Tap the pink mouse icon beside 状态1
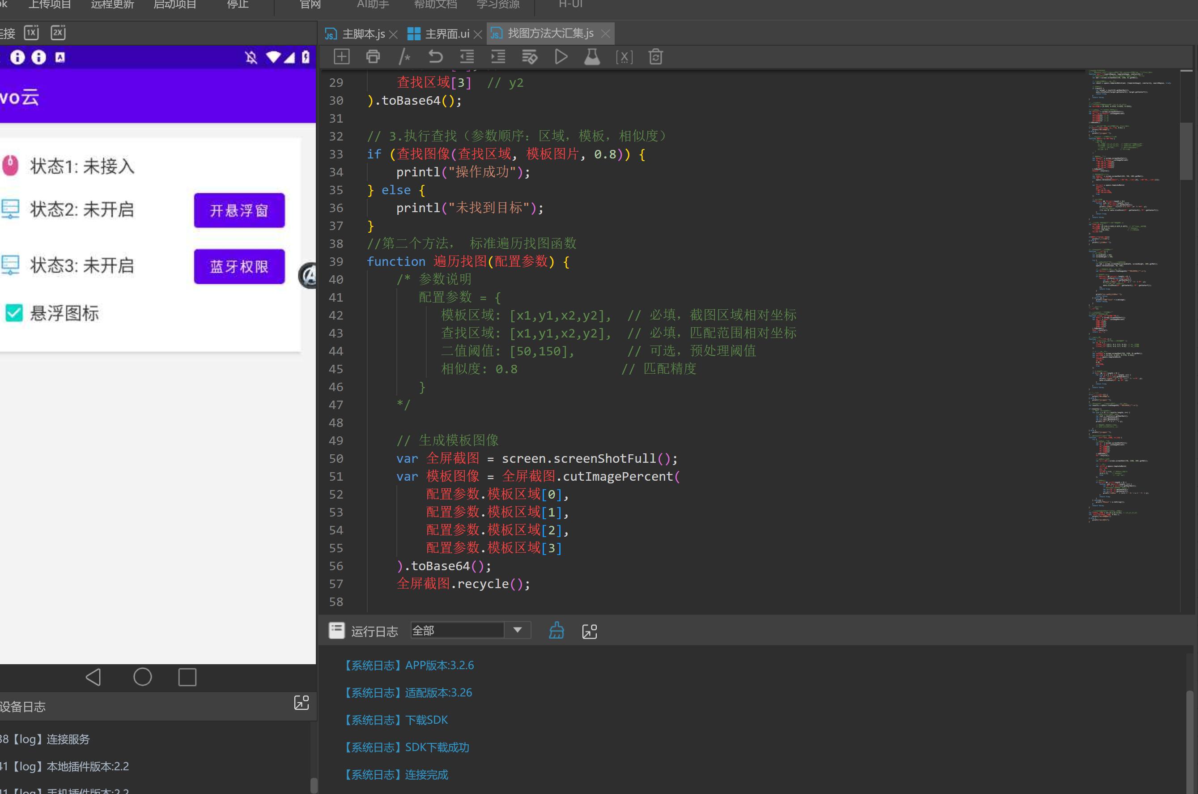Viewport: 1198px width, 794px height. [x=10, y=166]
